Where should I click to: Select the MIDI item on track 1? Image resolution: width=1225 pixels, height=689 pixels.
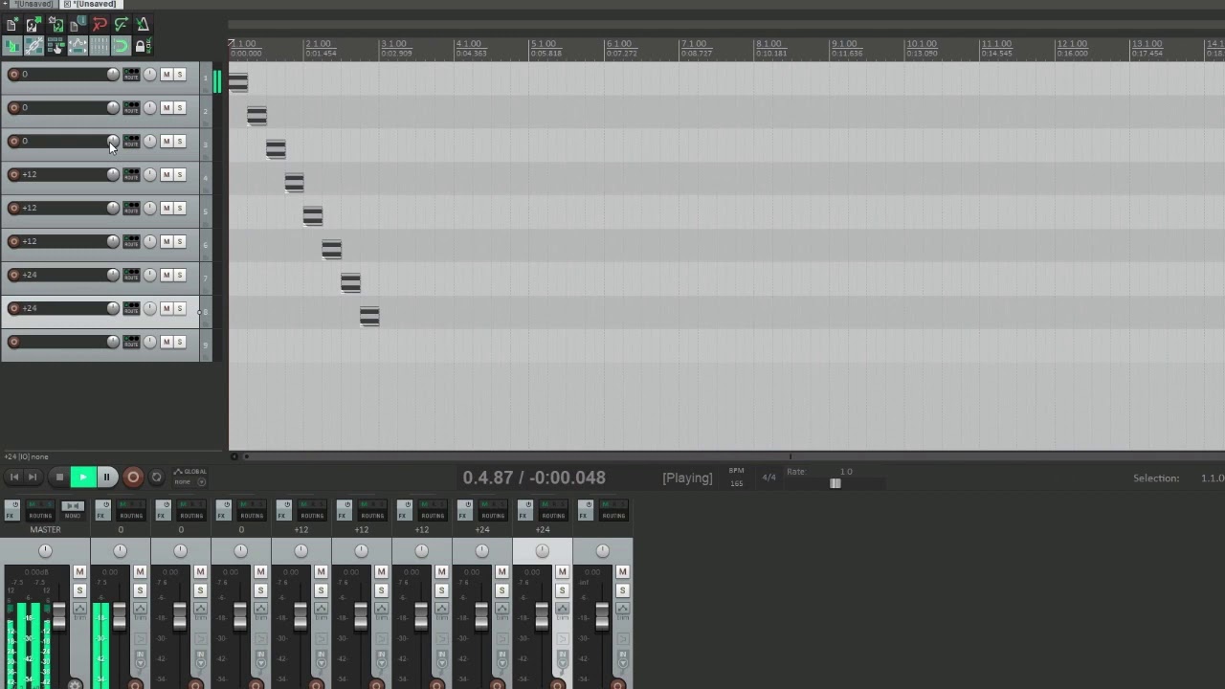(x=237, y=82)
